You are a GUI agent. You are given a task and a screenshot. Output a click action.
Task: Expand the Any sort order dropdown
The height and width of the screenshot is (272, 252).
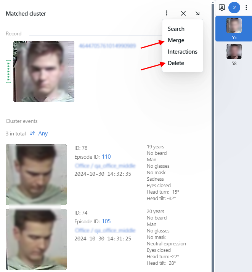[39, 134]
